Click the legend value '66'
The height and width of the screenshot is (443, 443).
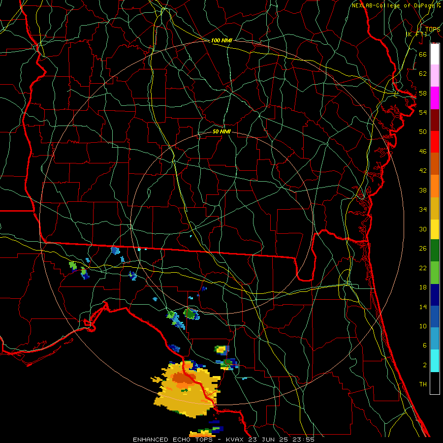tap(423, 54)
